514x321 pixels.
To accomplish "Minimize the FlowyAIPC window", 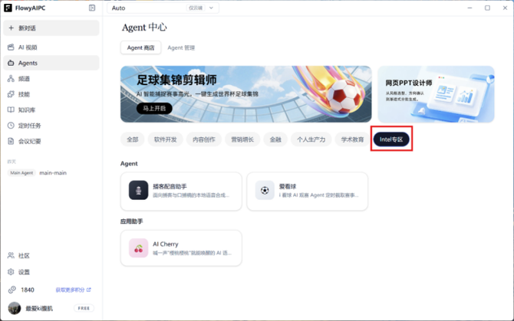I will 470,8.
